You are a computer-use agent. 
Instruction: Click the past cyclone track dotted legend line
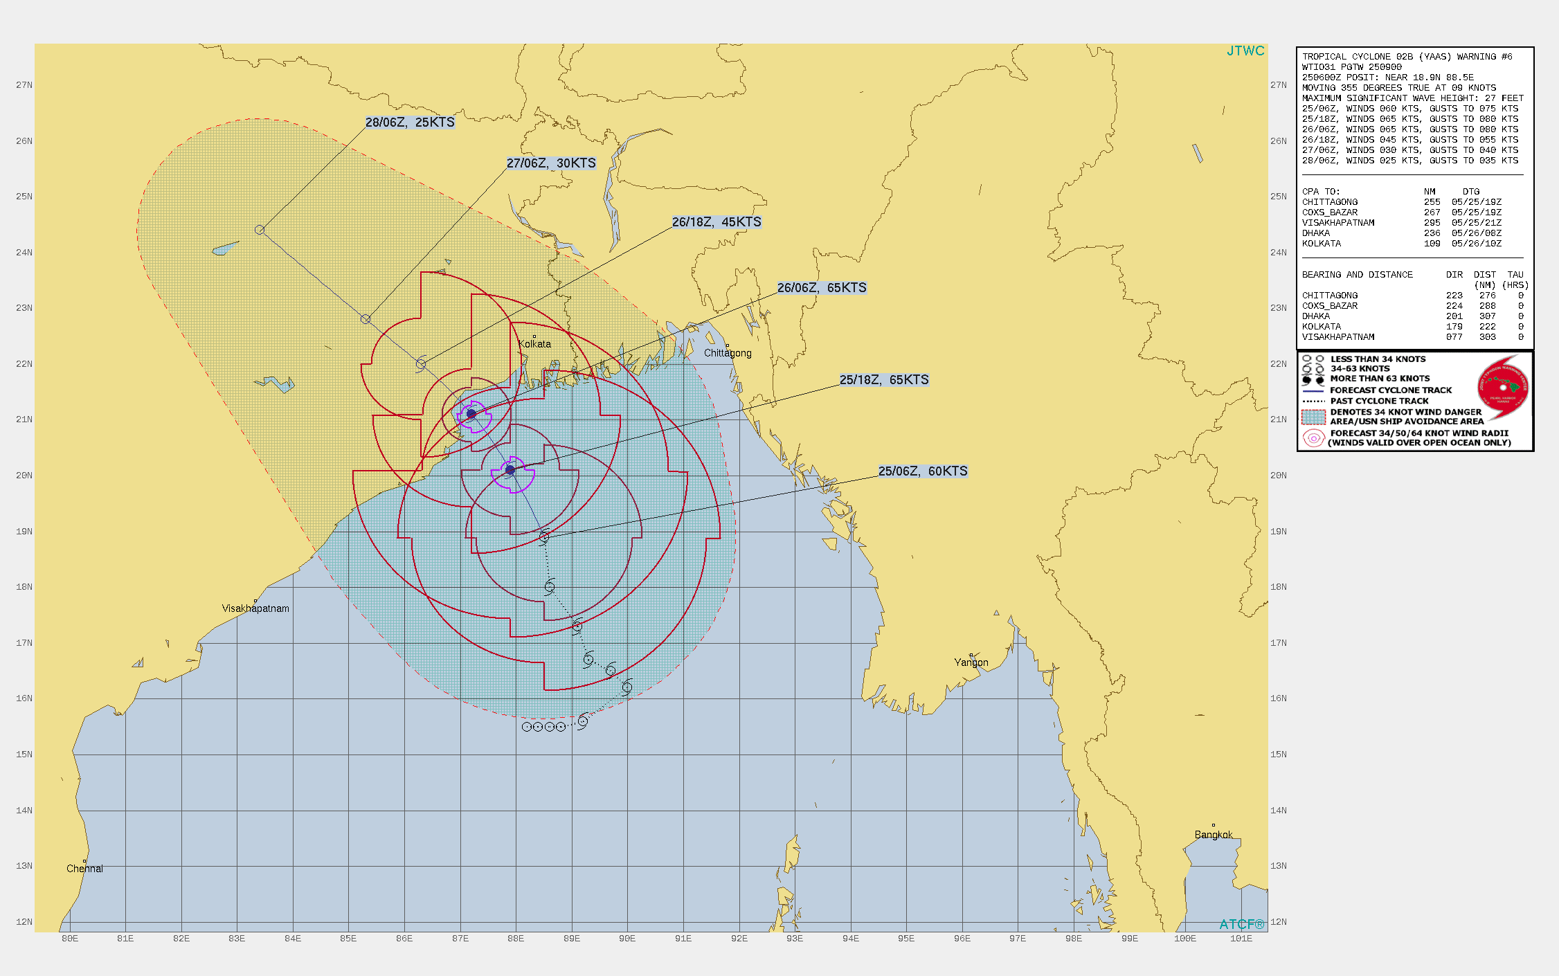click(x=1313, y=401)
